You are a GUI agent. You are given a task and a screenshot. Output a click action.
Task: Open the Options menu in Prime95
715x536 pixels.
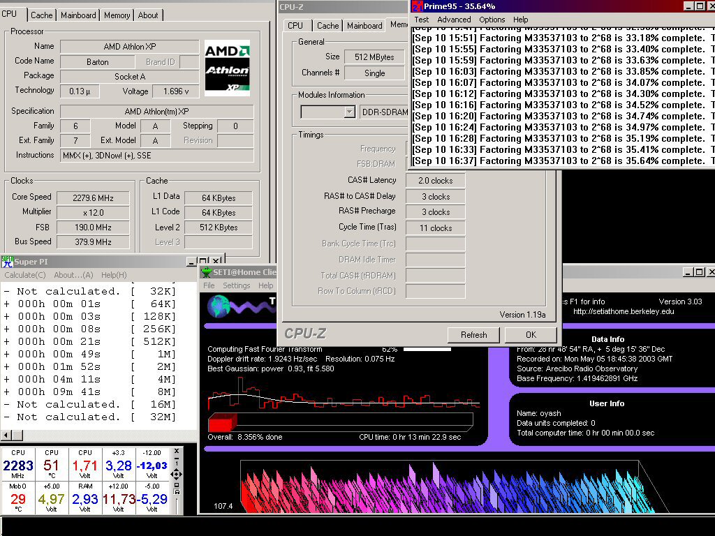[492, 20]
